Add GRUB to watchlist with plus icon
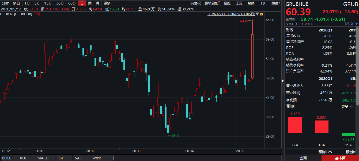 click(357, 24)
